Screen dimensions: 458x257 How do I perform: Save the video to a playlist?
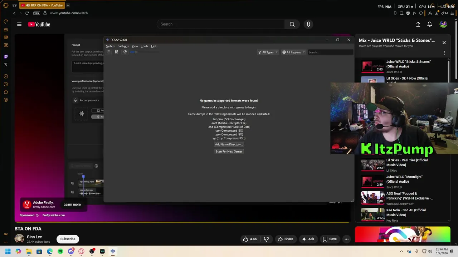coord(330,239)
